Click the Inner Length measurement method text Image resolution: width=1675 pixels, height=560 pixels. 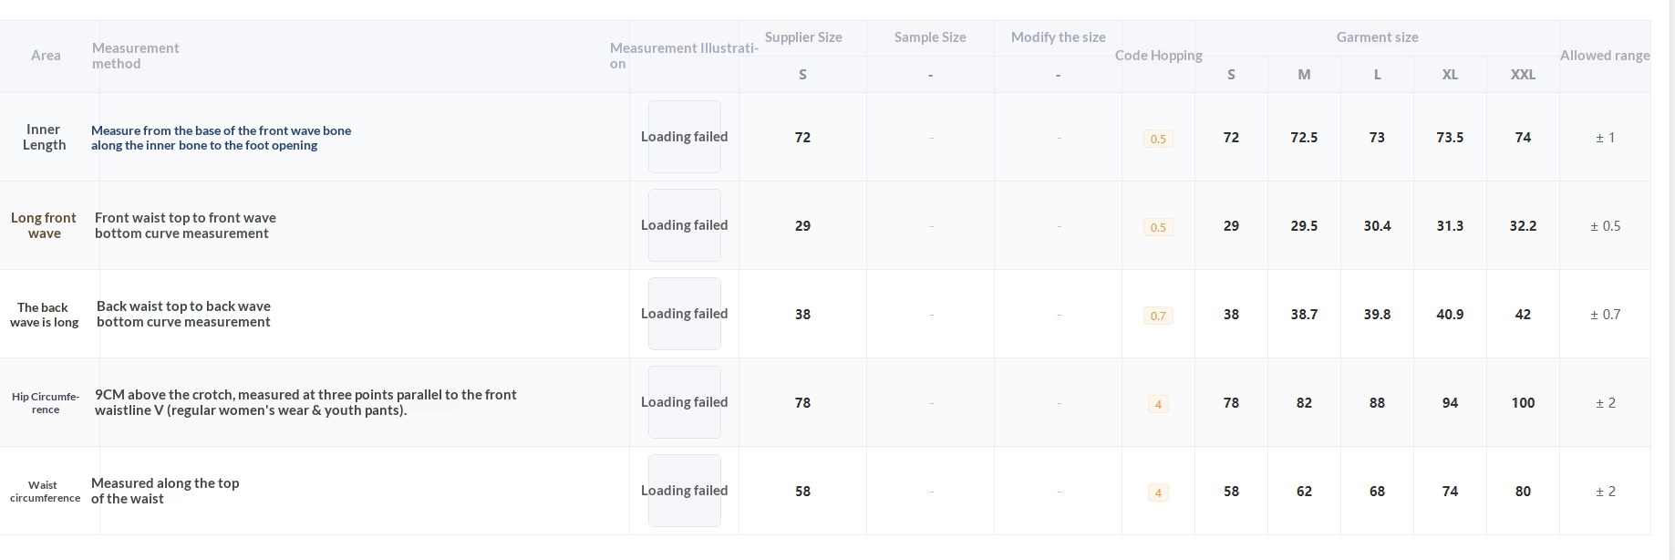click(221, 138)
